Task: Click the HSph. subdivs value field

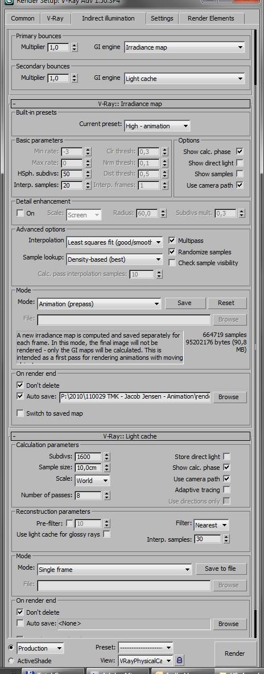Action: coord(72,174)
